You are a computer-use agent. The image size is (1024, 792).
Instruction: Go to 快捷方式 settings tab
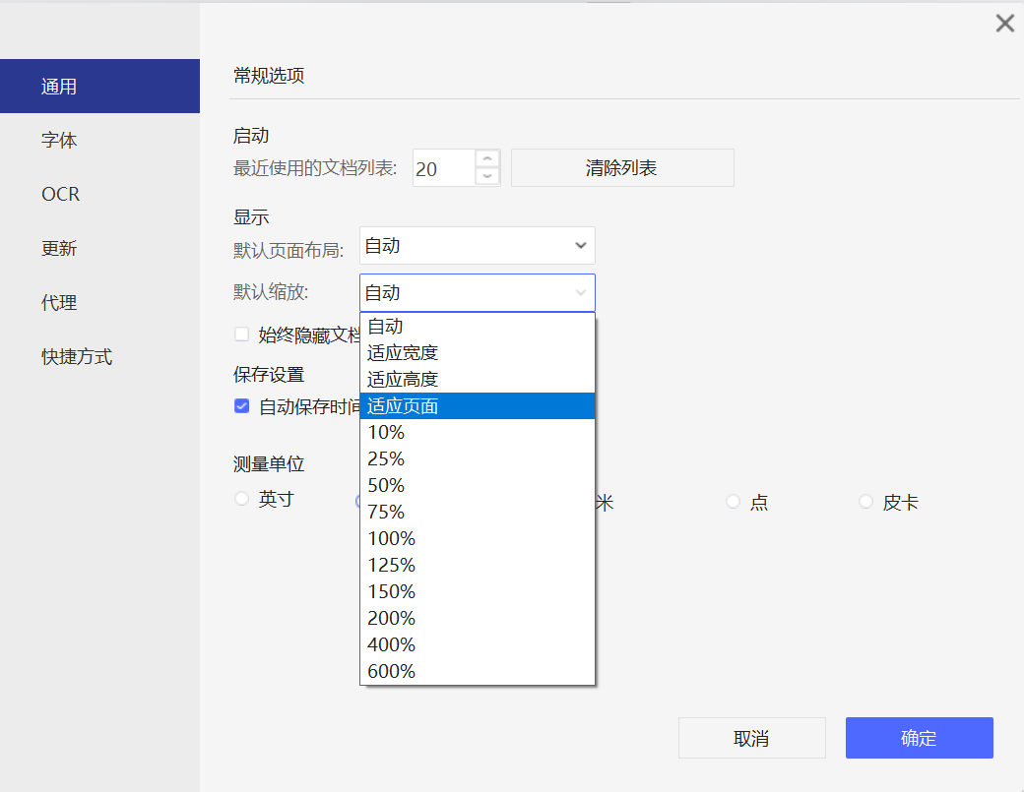pos(77,357)
